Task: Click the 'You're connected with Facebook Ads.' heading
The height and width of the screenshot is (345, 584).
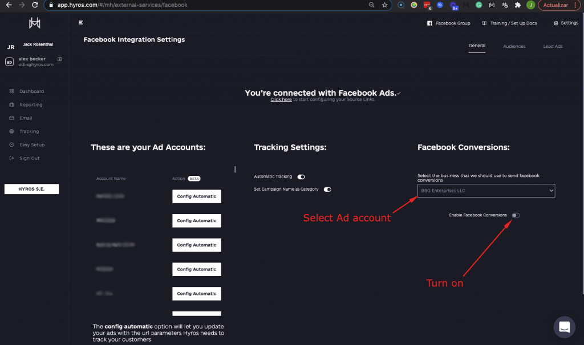Action: pos(321,93)
